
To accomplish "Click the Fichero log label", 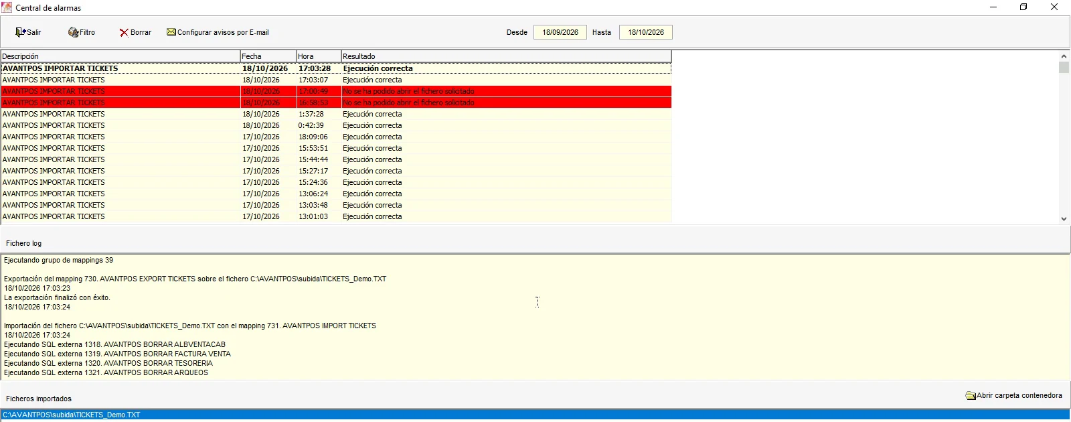I will click(23, 243).
